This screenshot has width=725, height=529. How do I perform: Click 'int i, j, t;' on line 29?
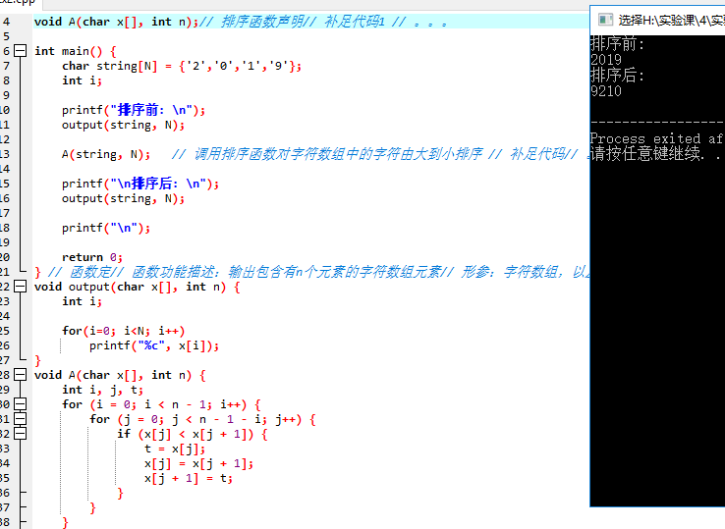[x=102, y=390]
